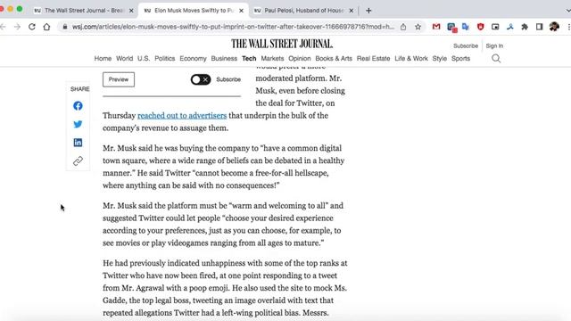Open the Google Translate extension
The height and width of the screenshot is (321, 571).
(466, 27)
